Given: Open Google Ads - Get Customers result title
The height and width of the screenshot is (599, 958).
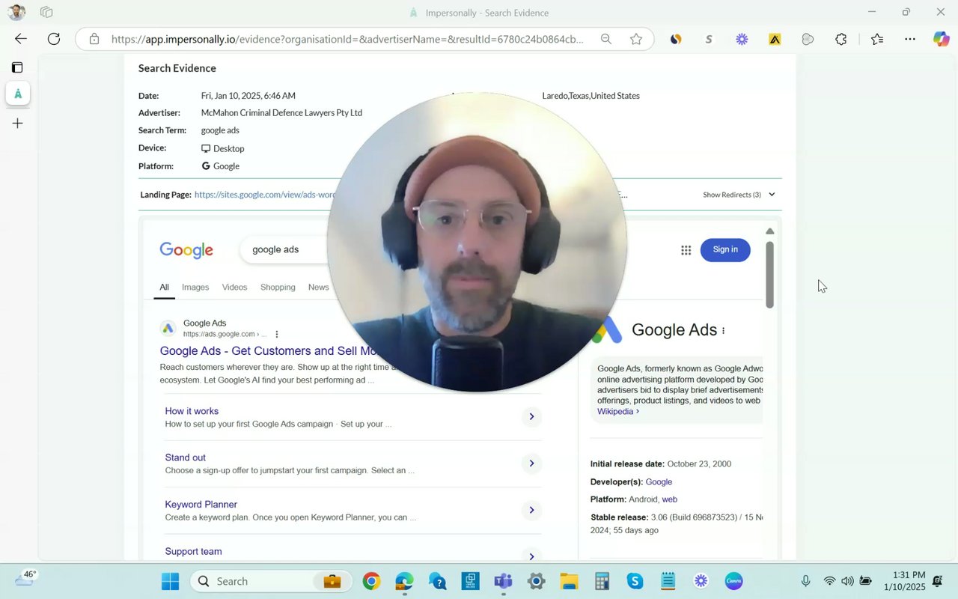Looking at the screenshot, I should coord(267,351).
